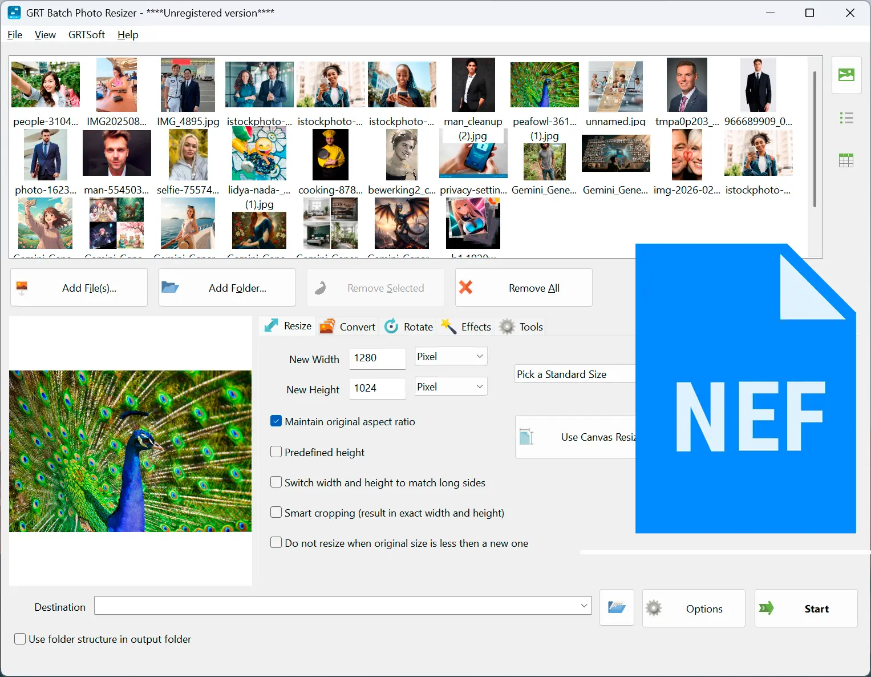This screenshot has height=677, width=871.
Task: Open New Width unit Pixel dropdown
Action: click(451, 357)
